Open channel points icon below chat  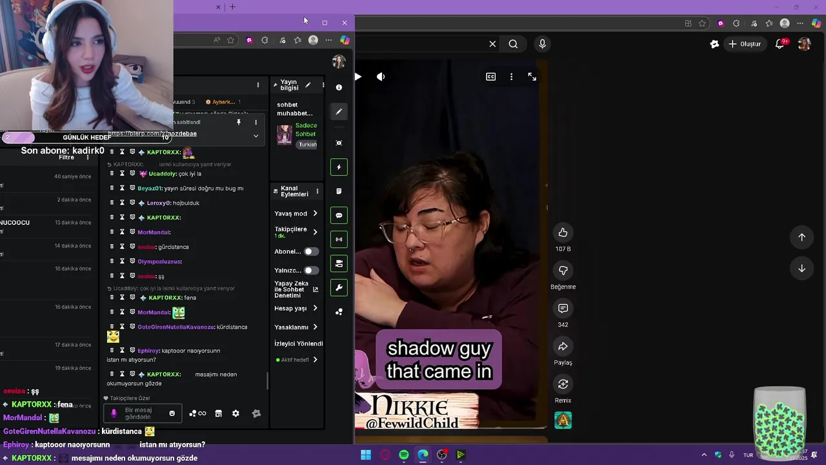pyautogui.click(x=197, y=413)
